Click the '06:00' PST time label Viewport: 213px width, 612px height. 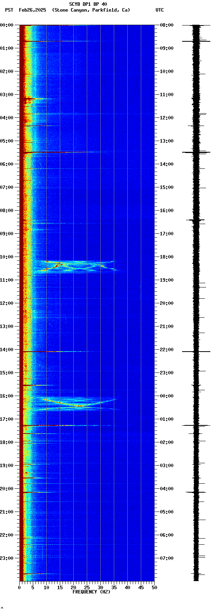coord(7,164)
